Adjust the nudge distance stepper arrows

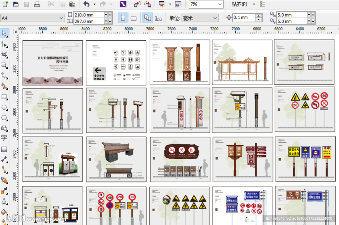pyautogui.click(x=259, y=18)
